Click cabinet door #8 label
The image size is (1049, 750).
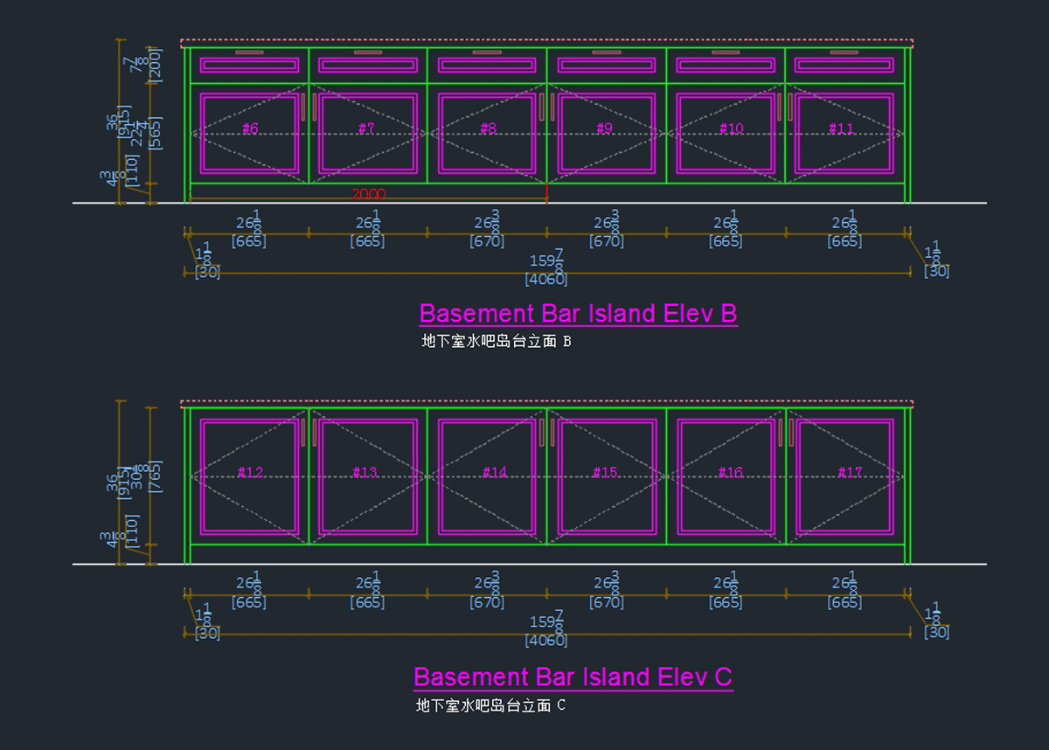pyautogui.click(x=488, y=129)
